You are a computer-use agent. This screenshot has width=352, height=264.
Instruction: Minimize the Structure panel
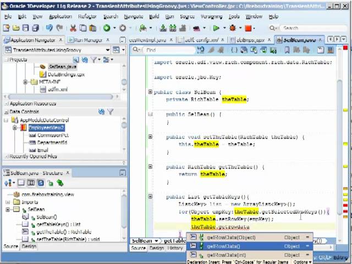pos(123,173)
